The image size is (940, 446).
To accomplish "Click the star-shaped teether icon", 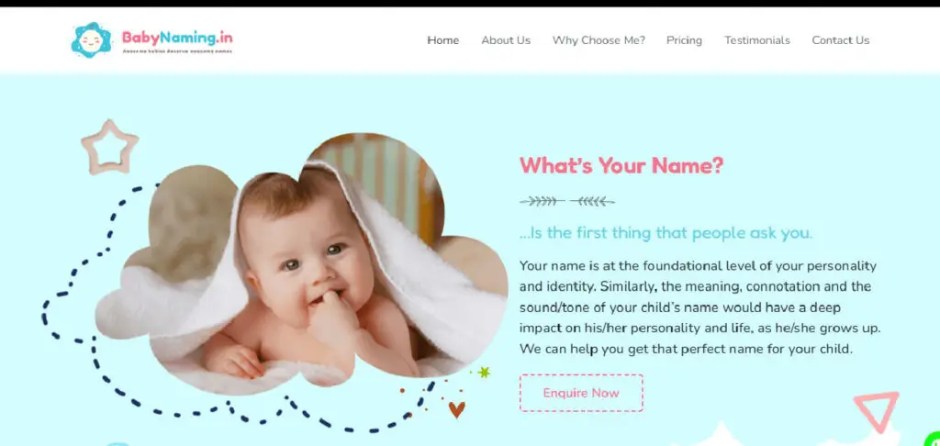I will (x=110, y=148).
